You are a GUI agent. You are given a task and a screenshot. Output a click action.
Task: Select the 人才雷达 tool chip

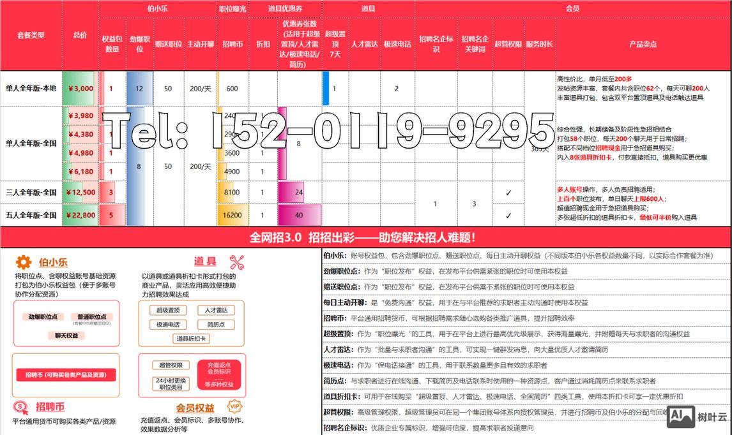click(x=217, y=311)
